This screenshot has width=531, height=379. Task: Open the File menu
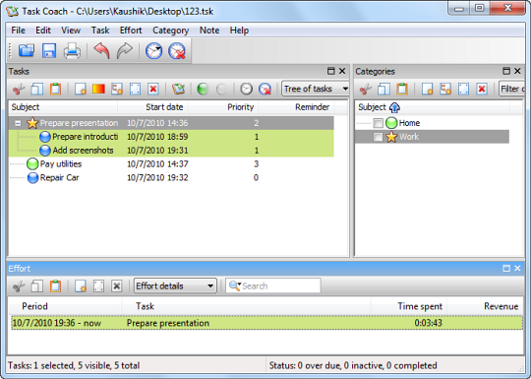(19, 31)
